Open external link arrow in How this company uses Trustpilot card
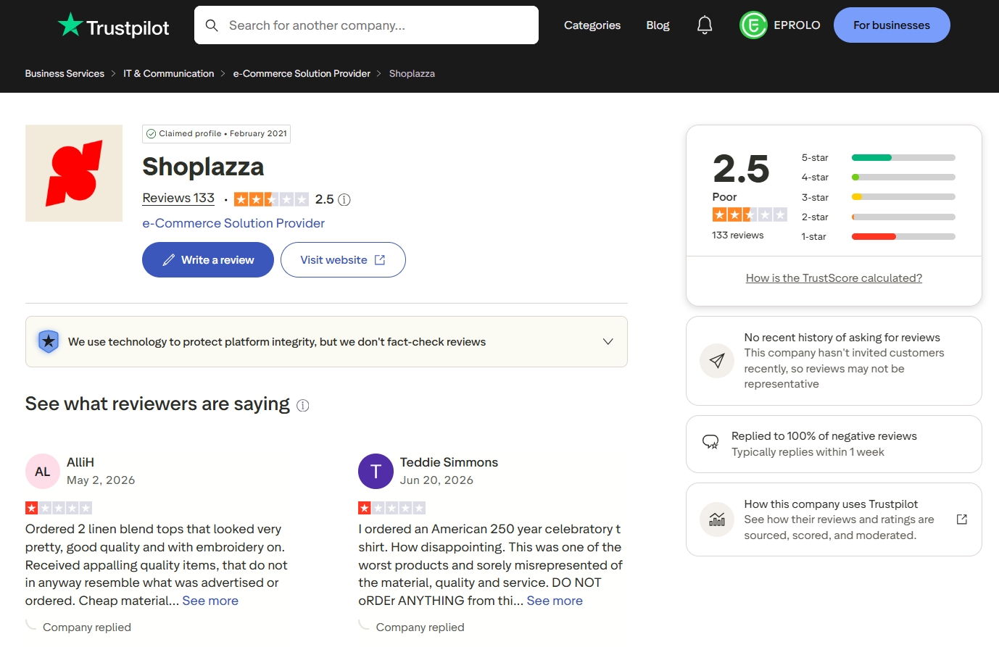 tap(962, 519)
